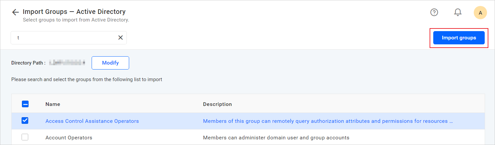This screenshot has height=145, width=495.
Task: Open the user avatar labeled A
Action: pos(480,13)
